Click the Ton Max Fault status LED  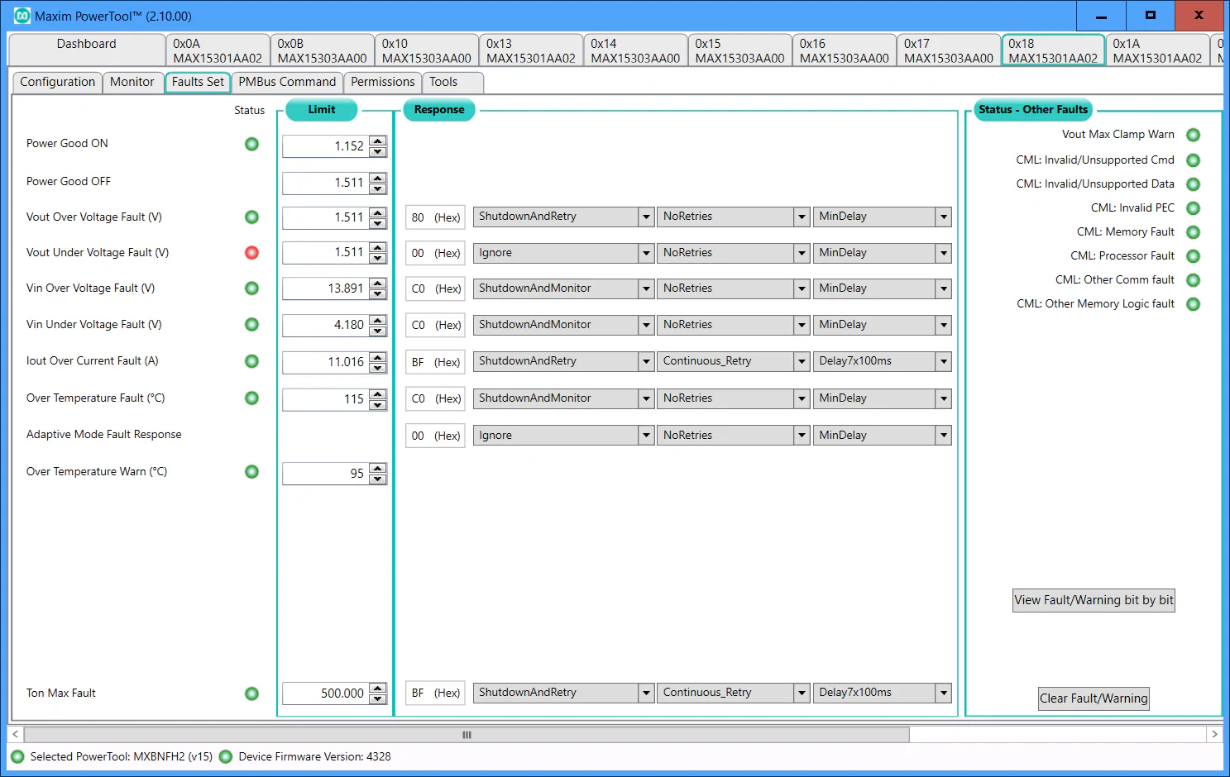[251, 694]
